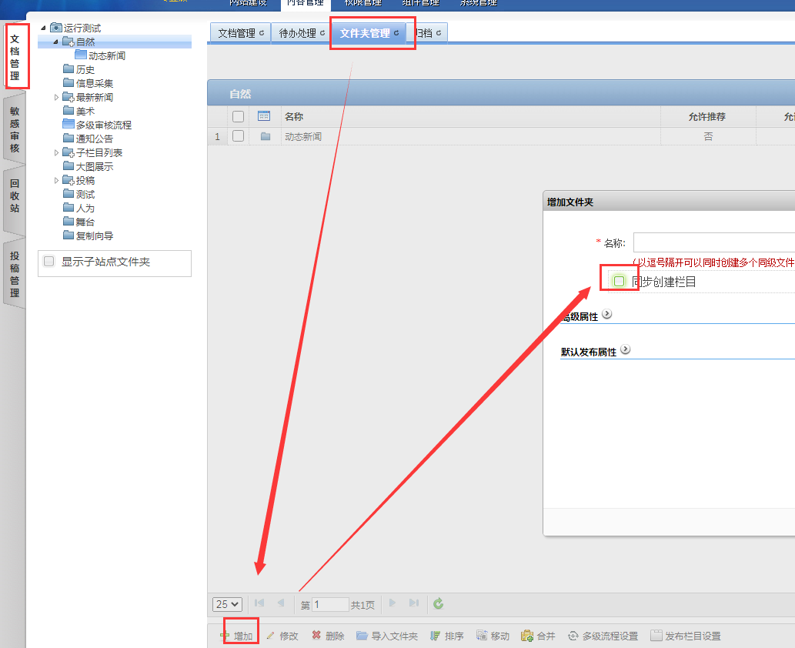
Task: Expand the 高级属性 section
Action: pyautogui.click(x=607, y=314)
